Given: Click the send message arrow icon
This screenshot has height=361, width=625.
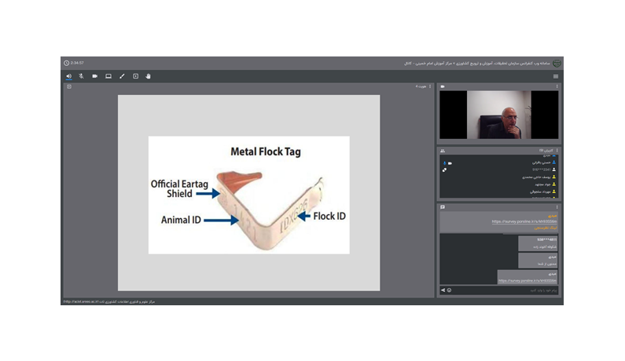Looking at the screenshot, I should [443, 290].
